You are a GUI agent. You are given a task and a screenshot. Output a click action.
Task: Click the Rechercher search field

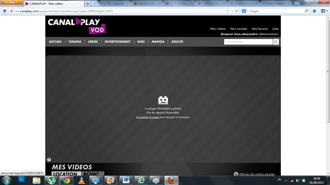click(248, 42)
